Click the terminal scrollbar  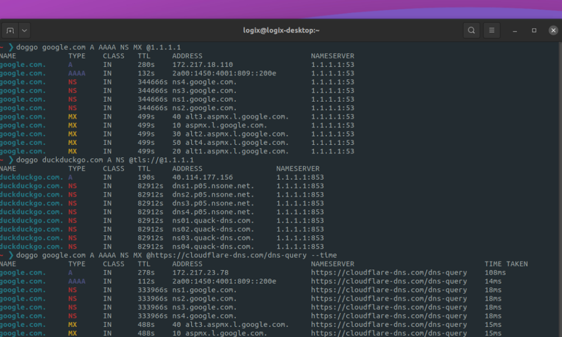coord(560,189)
